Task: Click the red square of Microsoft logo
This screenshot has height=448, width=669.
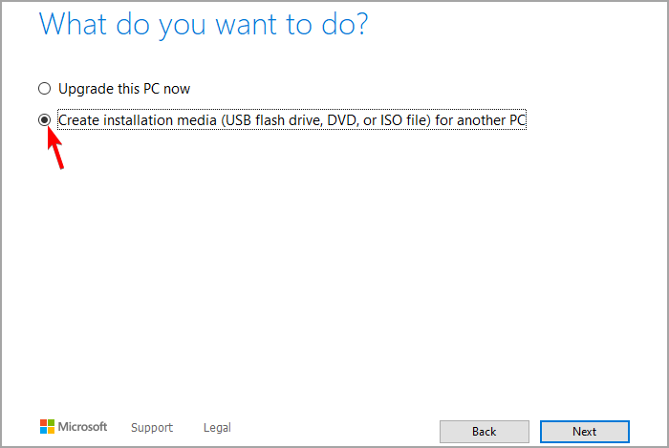Action: [x=43, y=423]
